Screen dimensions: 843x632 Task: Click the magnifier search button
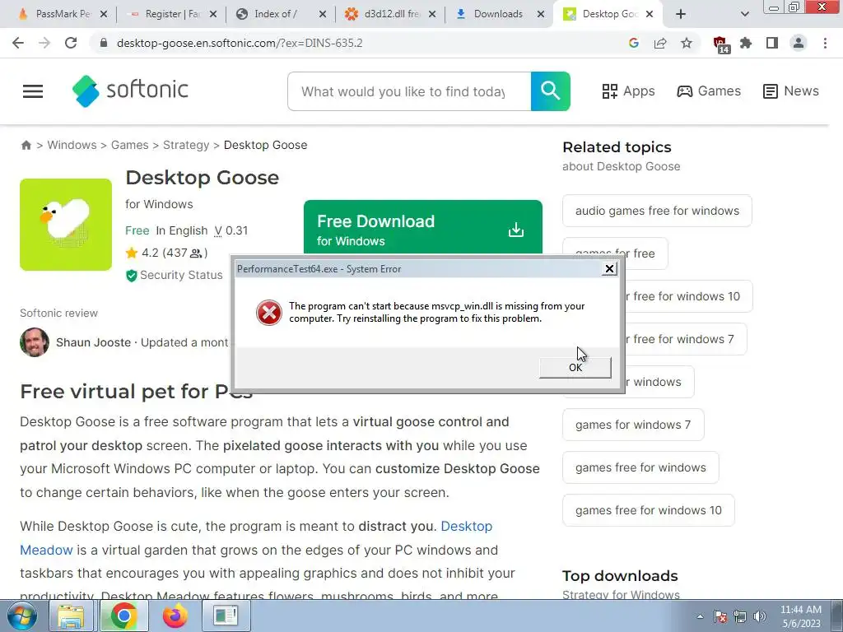click(x=551, y=91)
